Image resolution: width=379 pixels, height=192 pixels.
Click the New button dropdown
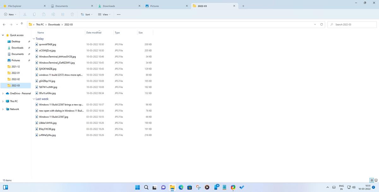[x=10, y=14]
